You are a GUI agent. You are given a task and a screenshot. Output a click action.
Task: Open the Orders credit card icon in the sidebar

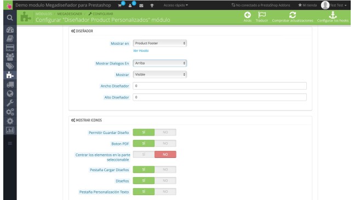(x=10, y=48)
